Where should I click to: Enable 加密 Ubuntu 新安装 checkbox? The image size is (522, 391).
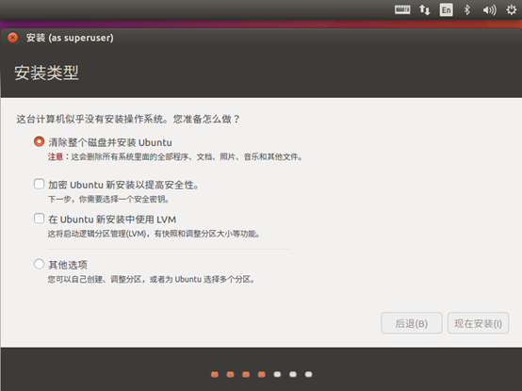(x=39, y=184)
